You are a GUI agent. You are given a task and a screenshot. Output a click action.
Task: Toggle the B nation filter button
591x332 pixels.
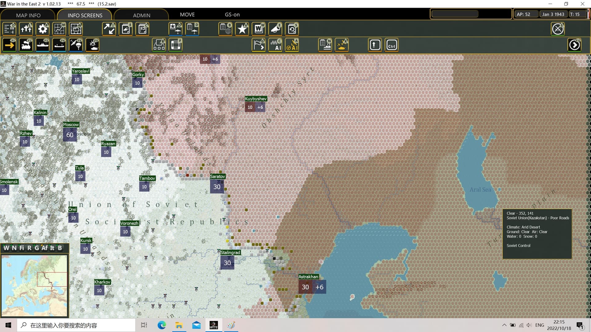[x=60, y=248]
